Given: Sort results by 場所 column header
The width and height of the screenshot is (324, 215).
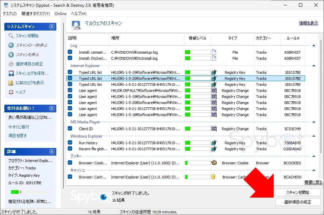Looking at the screenshot, I should click(147, 38).
